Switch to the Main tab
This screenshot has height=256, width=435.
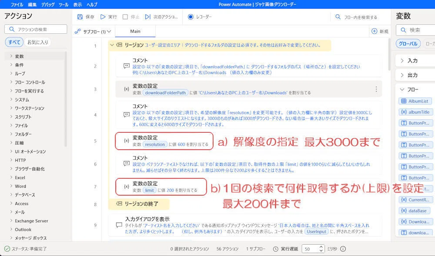[x=135, y=31]
